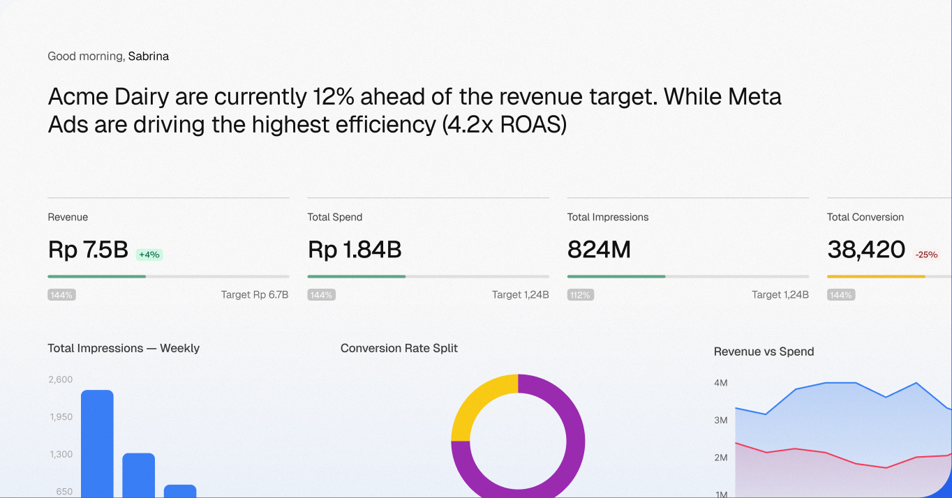Click the 4M axis label on Revenue vs Spend
The width and height of the screenshot is (952, 498).
coord(721,383)
